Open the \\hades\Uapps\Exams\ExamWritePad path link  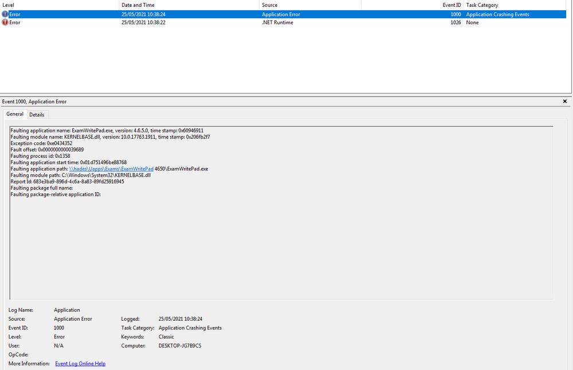[111, 169]
